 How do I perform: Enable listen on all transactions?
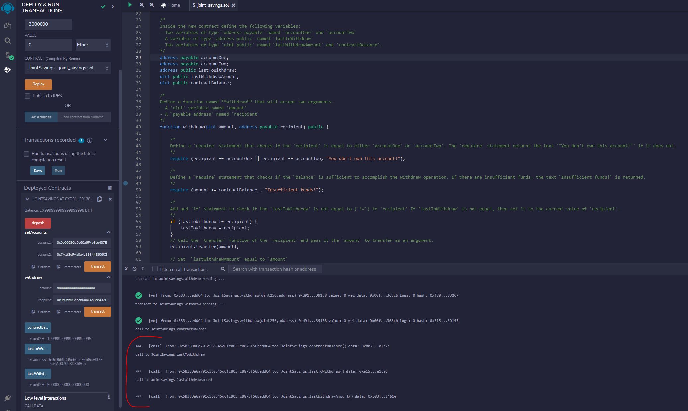(155, 269)
